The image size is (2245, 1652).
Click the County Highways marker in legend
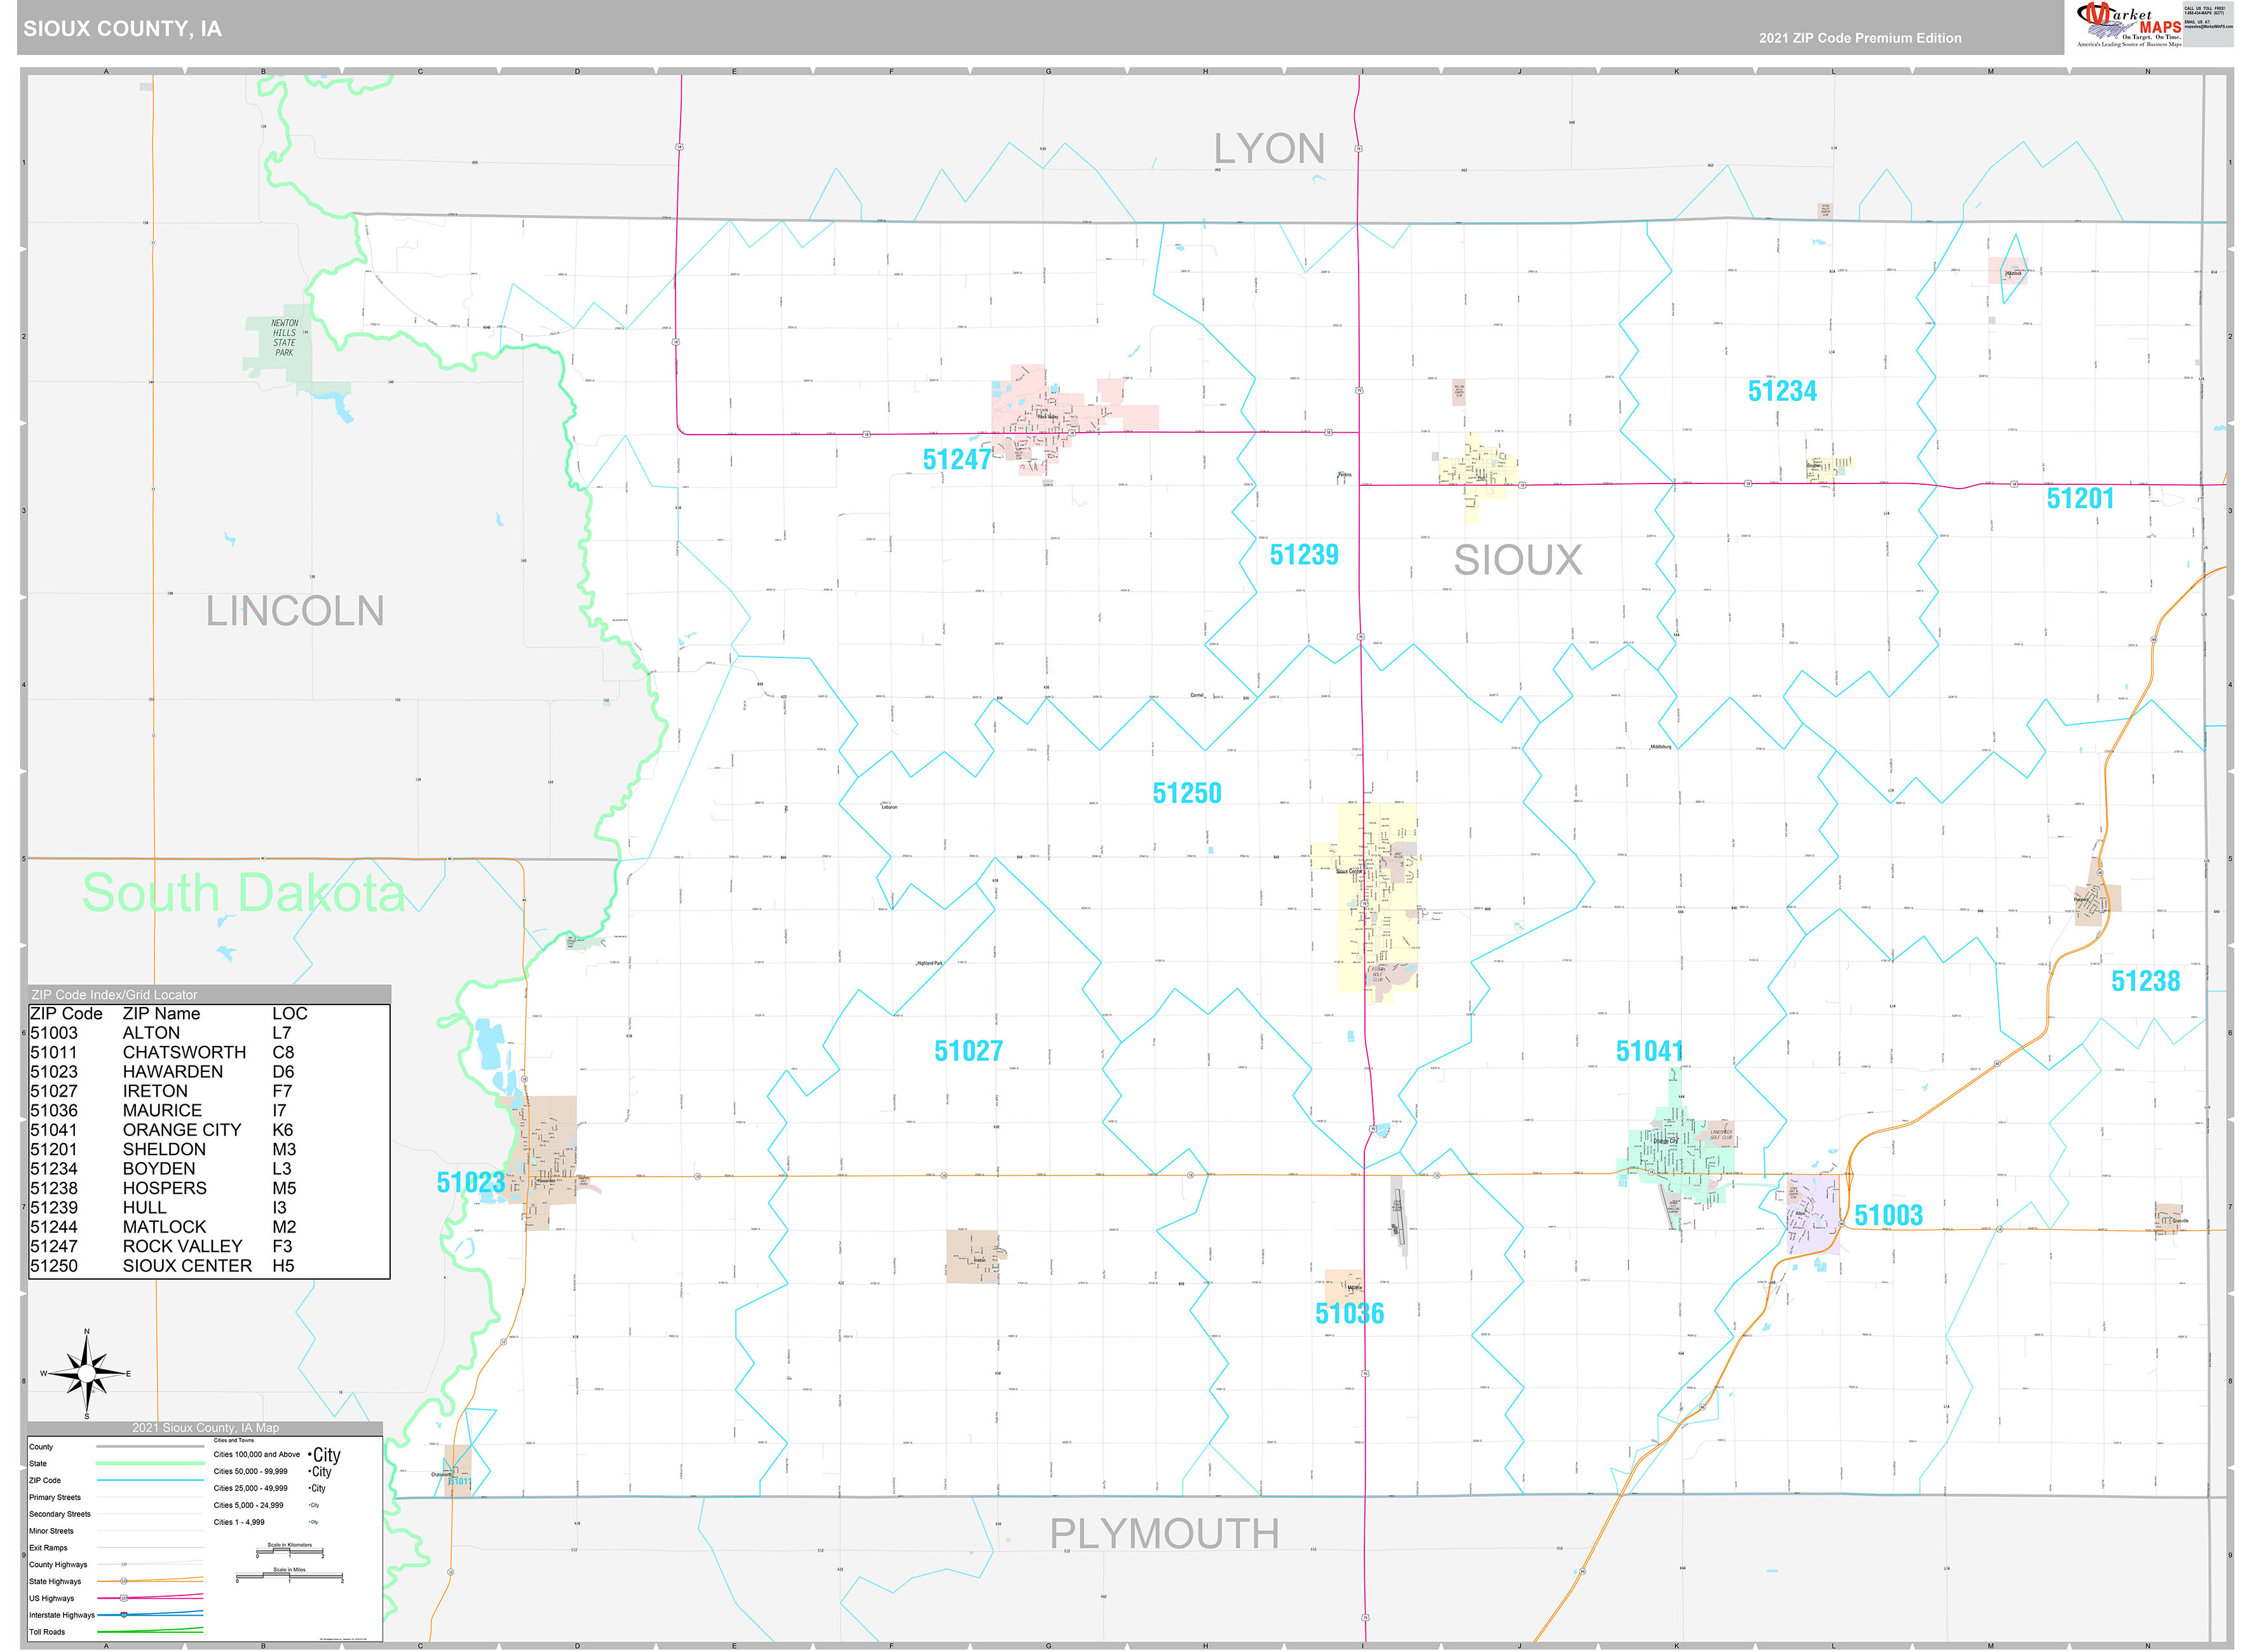pos(124,1565)
